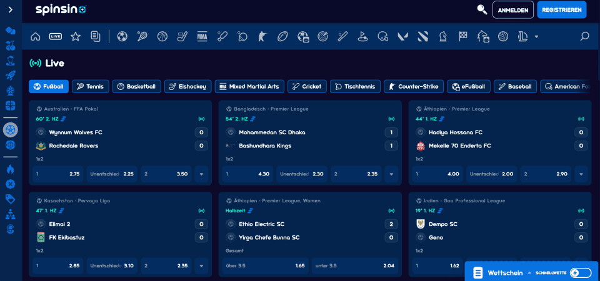The height and width of the screenshot is (281, 600).
Task: Open the bet history document icon
Action: tap(96, 36)
